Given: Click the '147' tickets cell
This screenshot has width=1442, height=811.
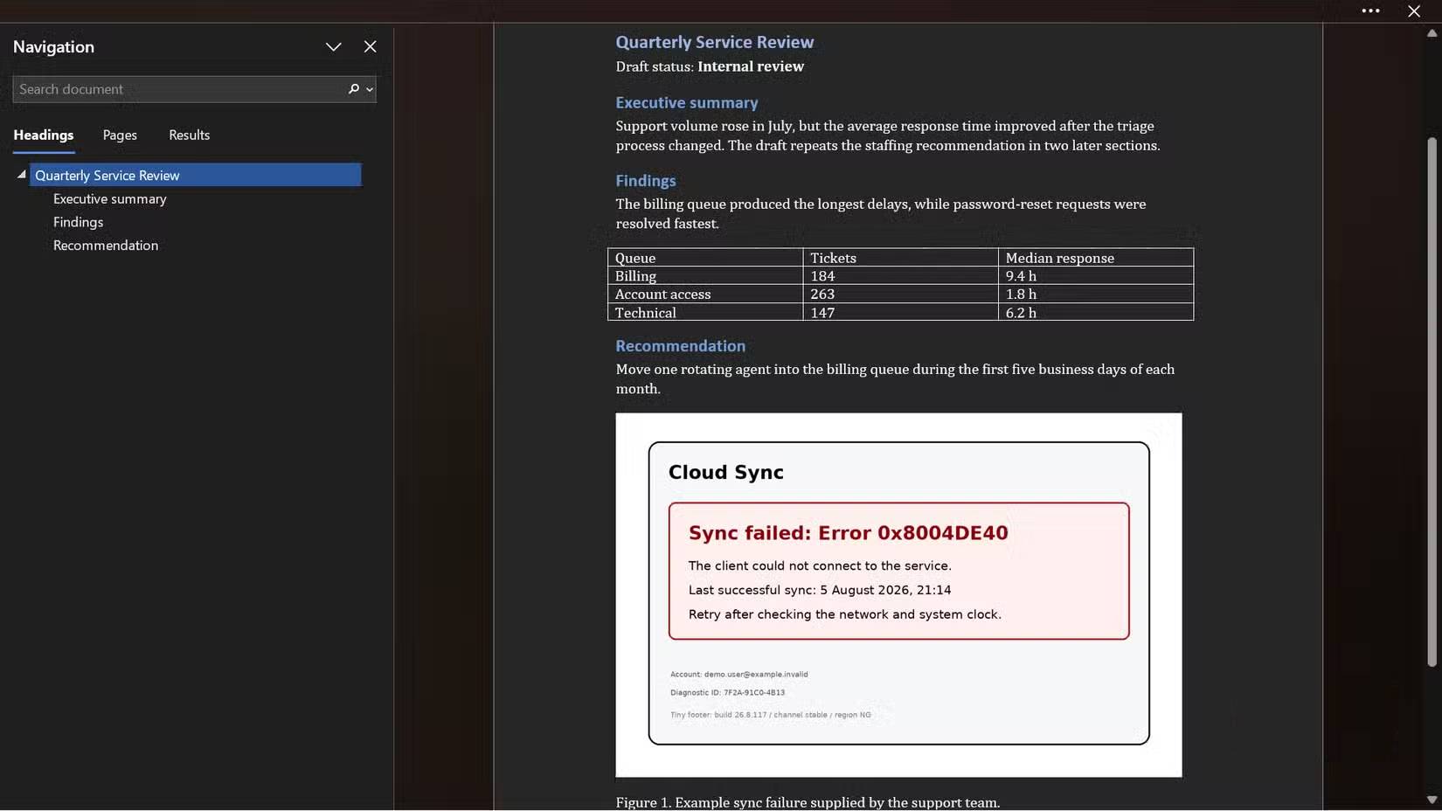Looking at the screenshot, I should pyautogui.click(x=900, y=312).
